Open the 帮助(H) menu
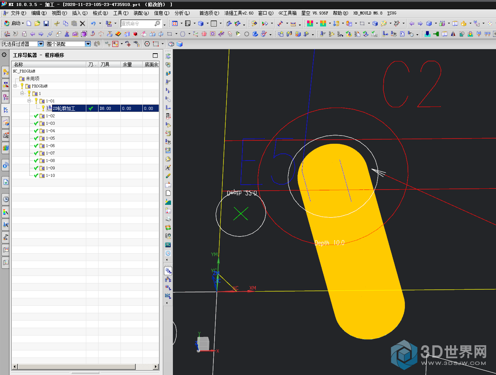 click(341, 13)
